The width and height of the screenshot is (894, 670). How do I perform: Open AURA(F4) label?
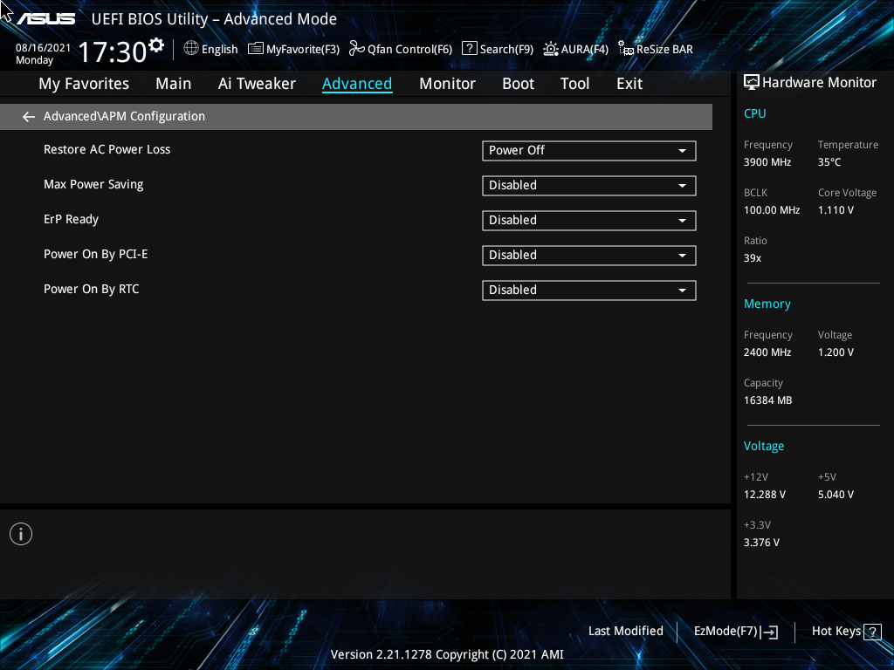585,49
